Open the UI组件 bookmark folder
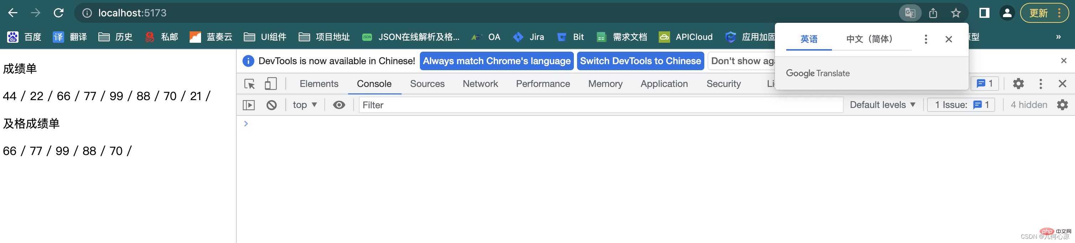Screen dimensions: 1075x243 tap(265, 37)
